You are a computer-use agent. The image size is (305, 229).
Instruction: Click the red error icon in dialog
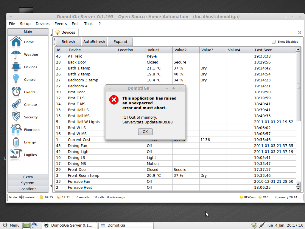click(x=114, y=100)
